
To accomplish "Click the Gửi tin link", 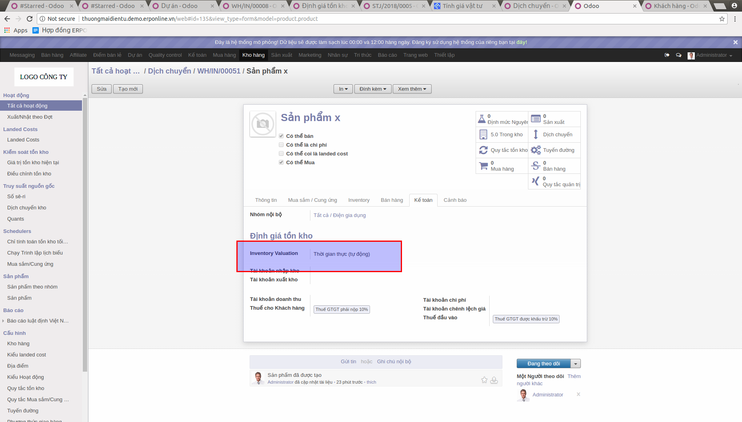I will [x=348, y=362].
